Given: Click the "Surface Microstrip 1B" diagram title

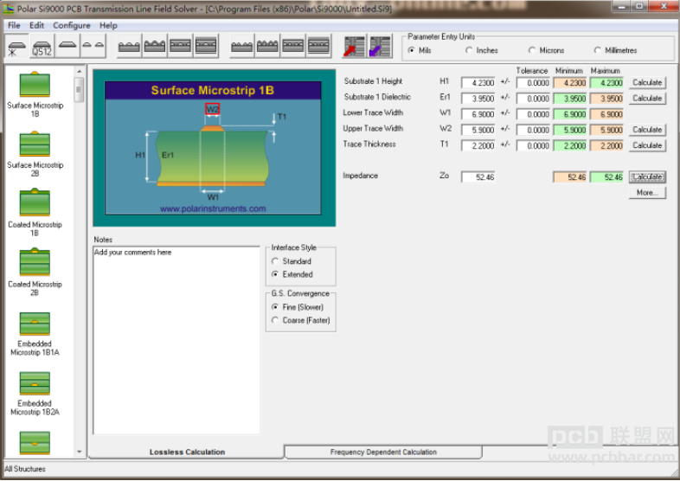Looking at the screenshot, I should (x=213, y=90).
